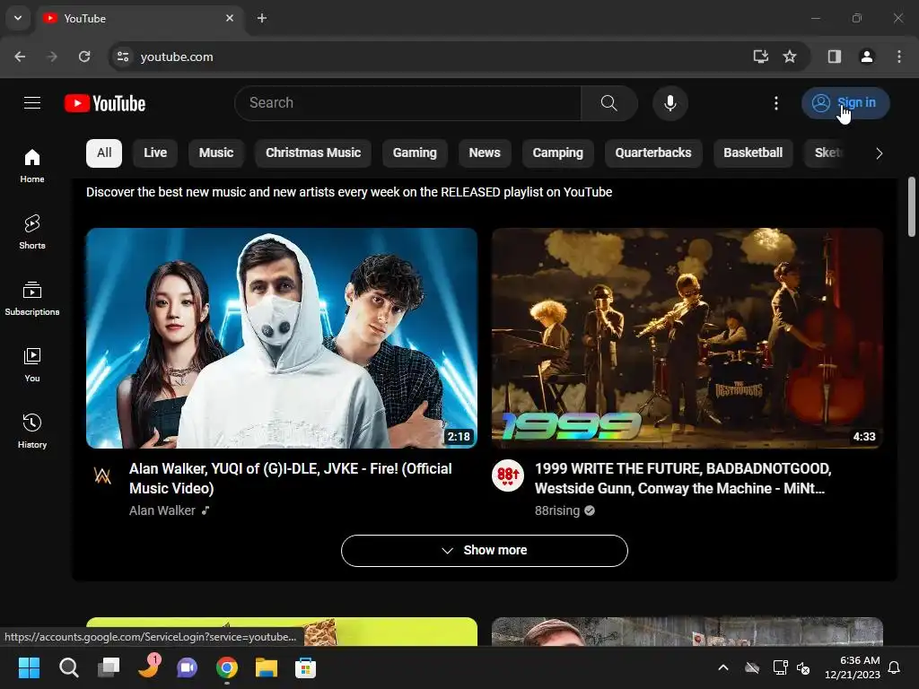This screenshot has height=689, width=919.
Task: Click the Sign in button
Action: [845, 103]
